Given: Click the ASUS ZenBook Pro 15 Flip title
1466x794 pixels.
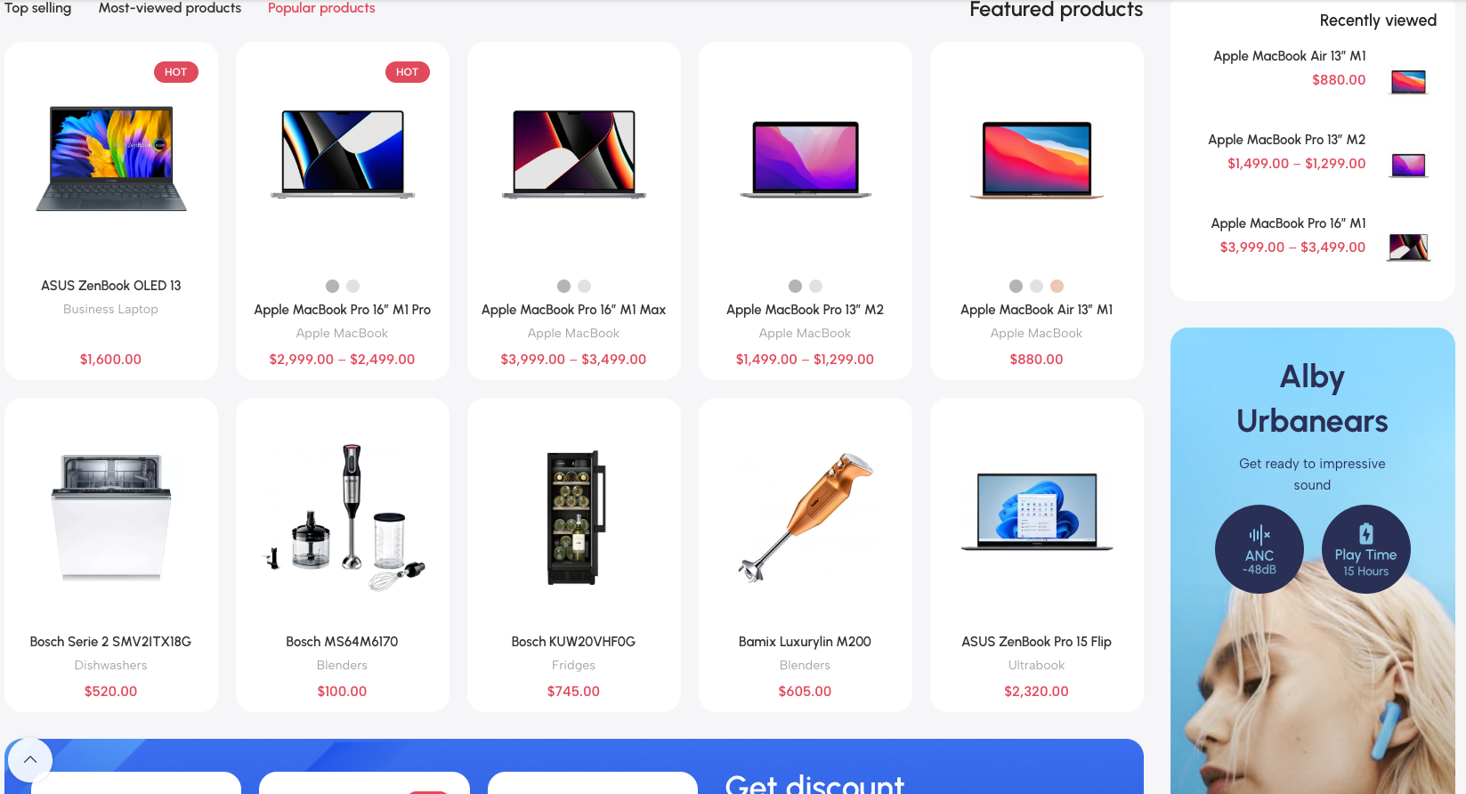Looking at the screenshot, I should 1036,642.
